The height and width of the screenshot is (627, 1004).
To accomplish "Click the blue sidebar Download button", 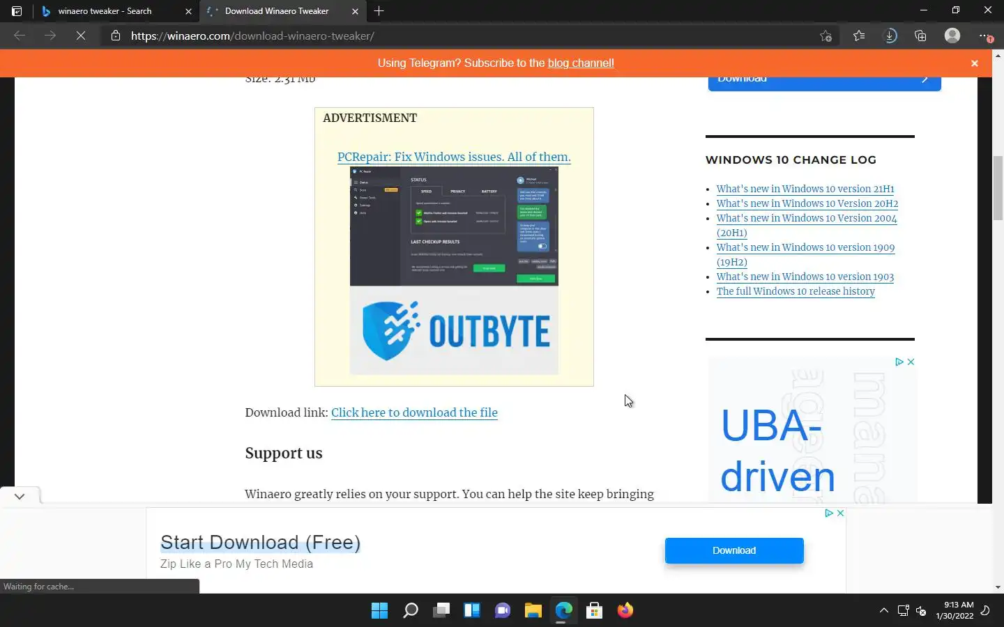I will (x=824, y=82).
